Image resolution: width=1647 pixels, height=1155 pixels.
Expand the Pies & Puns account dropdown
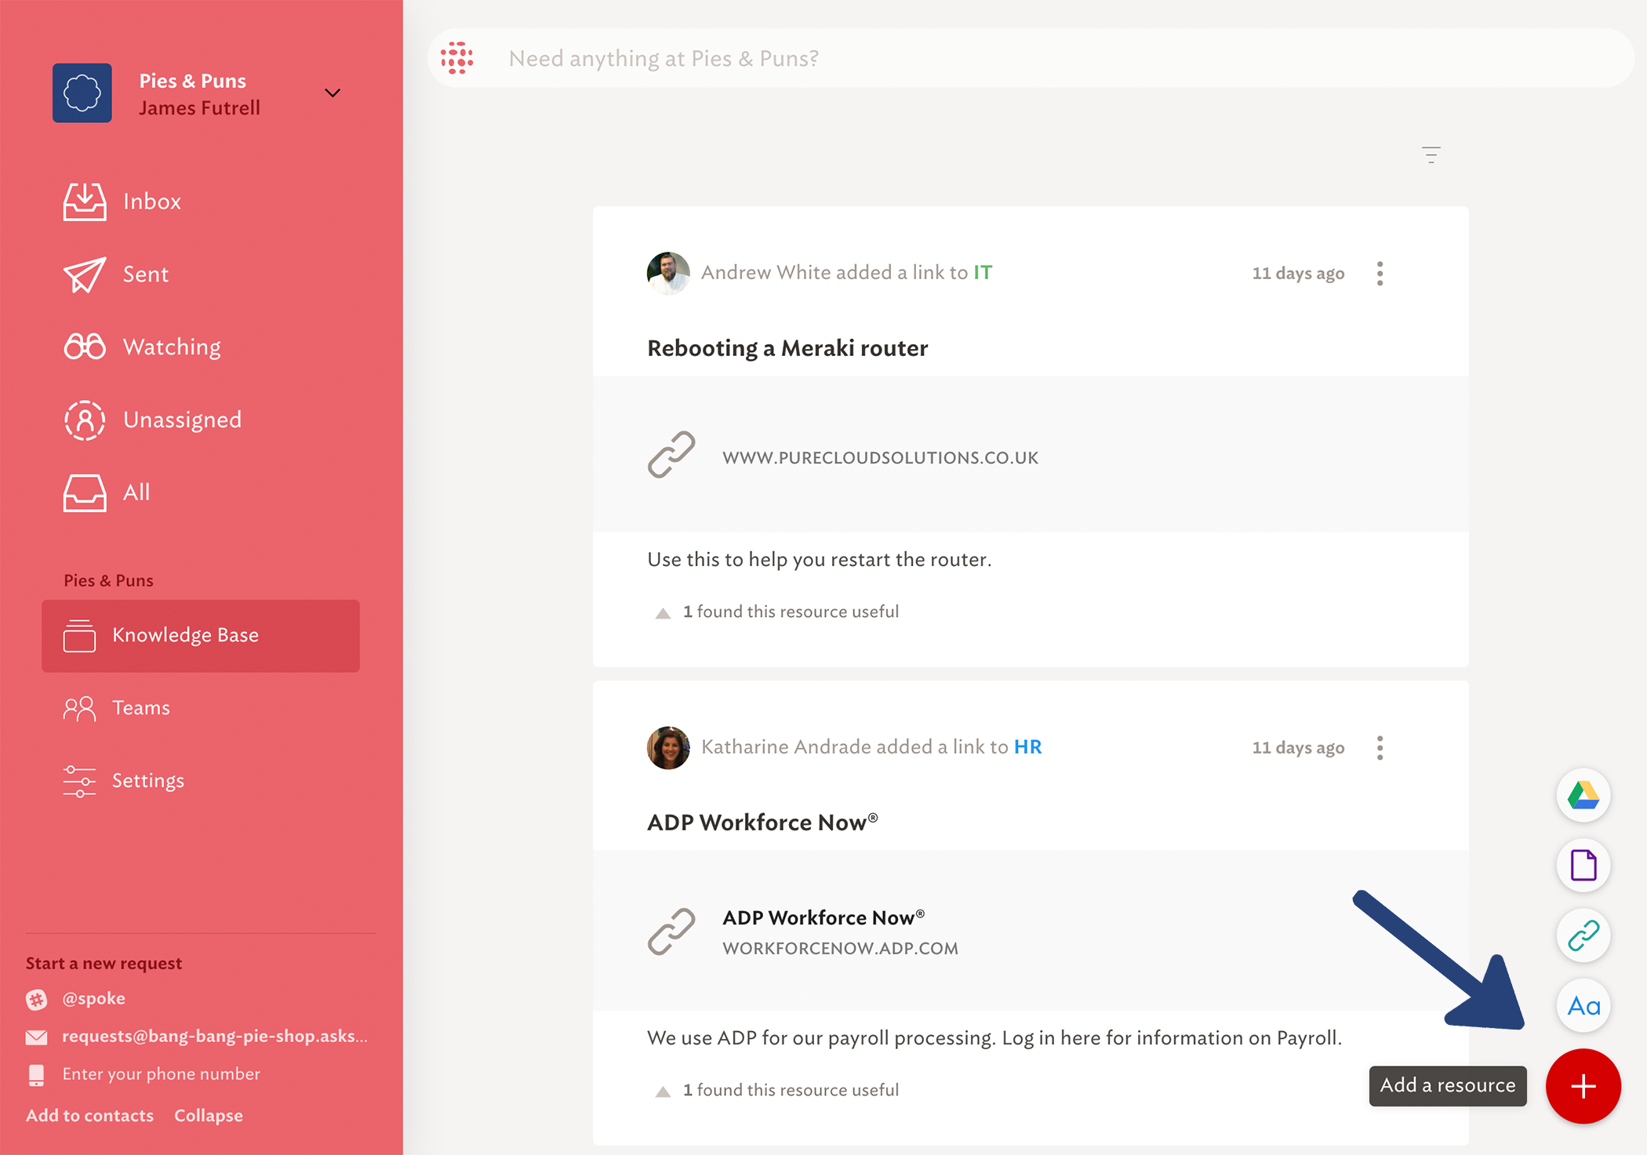tap(333, 93)
